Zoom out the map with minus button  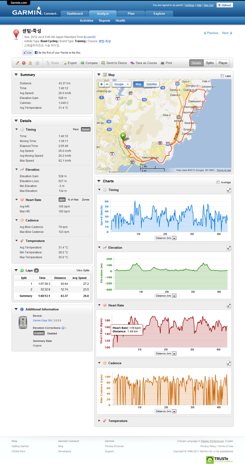tap(107, 84)
